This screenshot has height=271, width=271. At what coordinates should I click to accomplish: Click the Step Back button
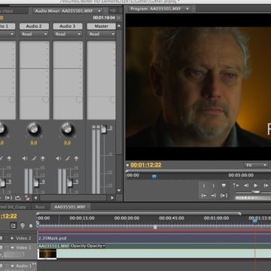pos(246,185)
